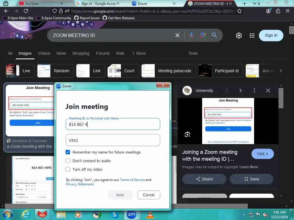Expand the More search filters menu
Screen dimensions: 294x220
point(139,53)
